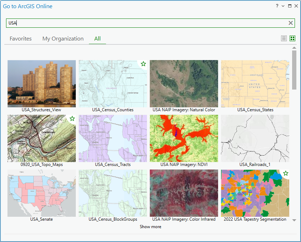
Task: Switch results to list view
Action: tap(284, 38)
